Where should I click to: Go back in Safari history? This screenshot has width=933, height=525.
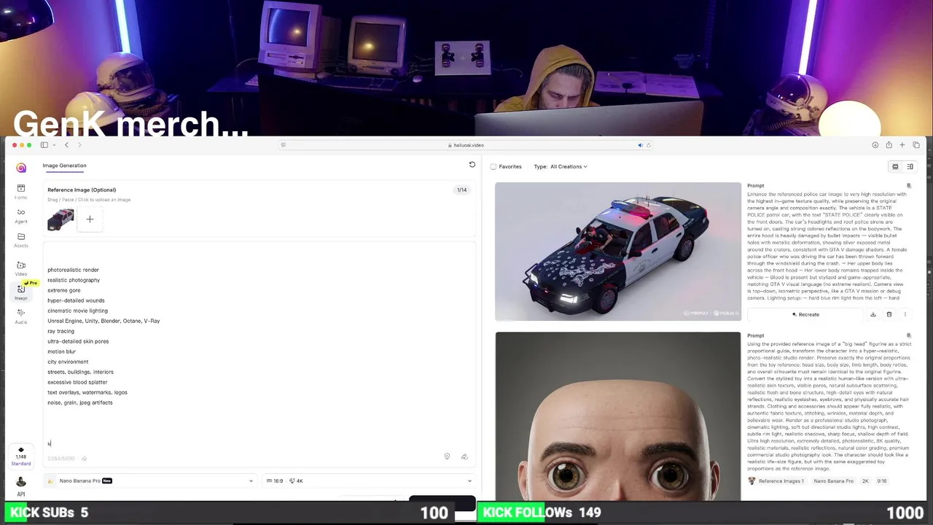pos(66,145)
